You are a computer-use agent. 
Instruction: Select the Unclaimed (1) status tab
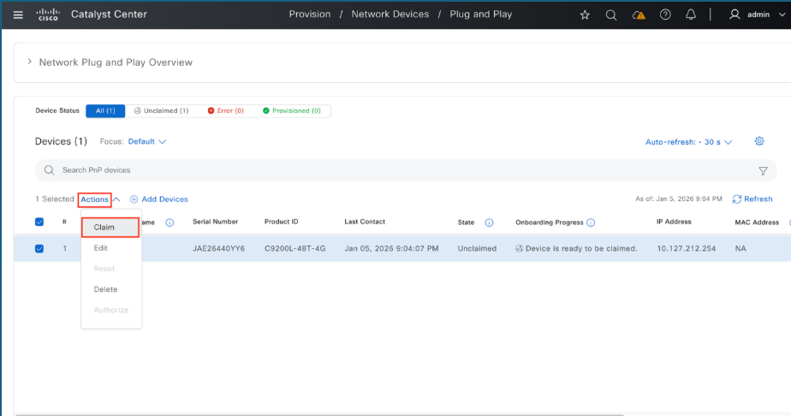161,111
